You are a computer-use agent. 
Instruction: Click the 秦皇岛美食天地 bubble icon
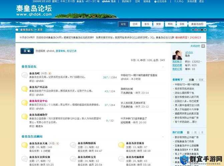tap(24, 145)
